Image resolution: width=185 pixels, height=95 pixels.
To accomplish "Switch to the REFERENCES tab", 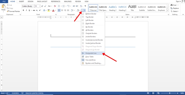I will 55,2.
